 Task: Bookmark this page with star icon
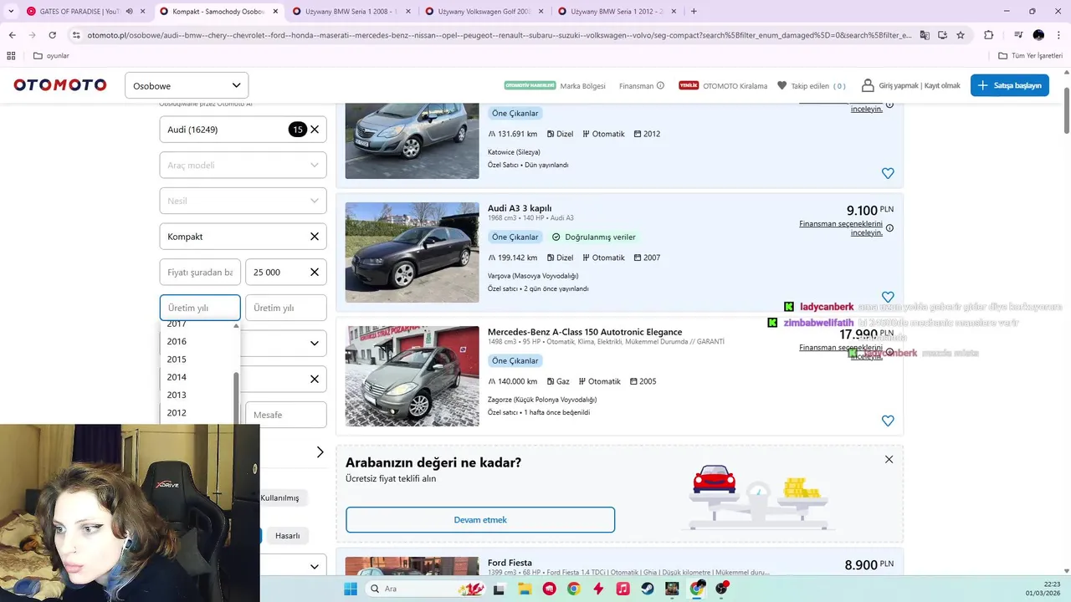point(961,35)
